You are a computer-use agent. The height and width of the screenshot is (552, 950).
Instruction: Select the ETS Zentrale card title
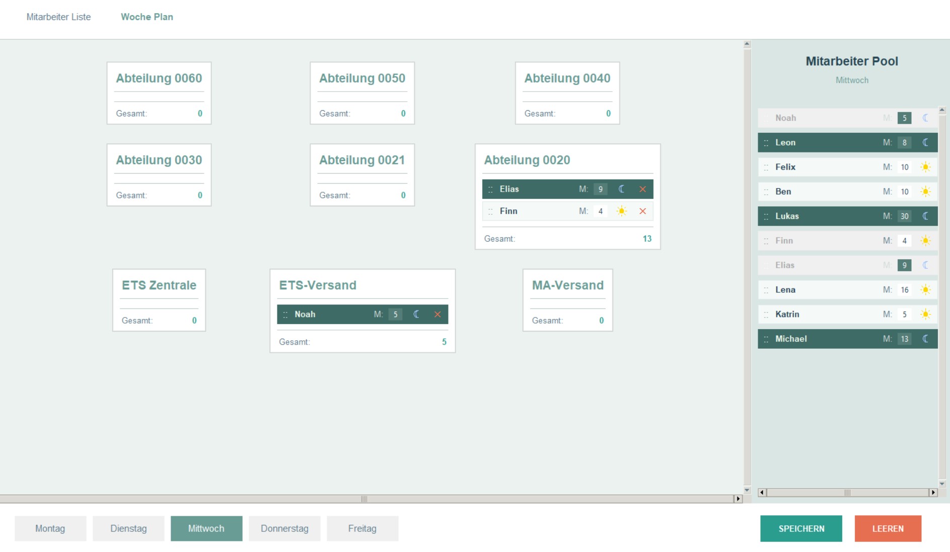(159, 285)
